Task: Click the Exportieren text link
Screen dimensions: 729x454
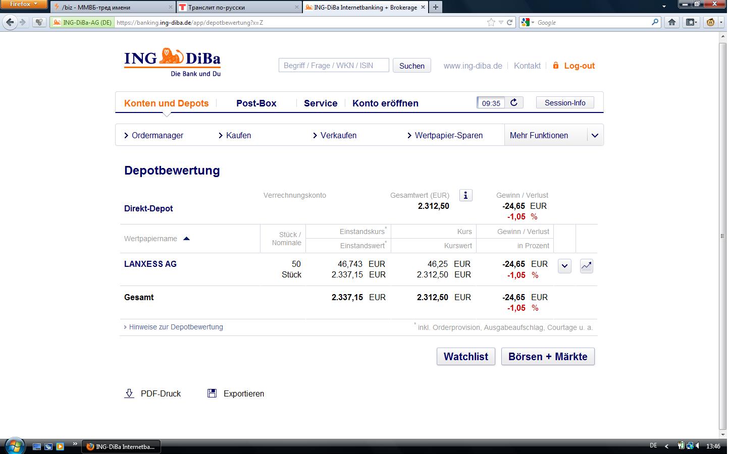Action: coord(244,393)
